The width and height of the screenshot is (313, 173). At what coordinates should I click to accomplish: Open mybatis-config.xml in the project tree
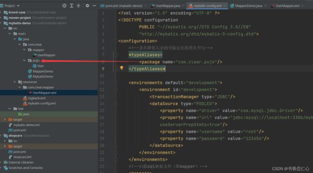pos(42,103)
